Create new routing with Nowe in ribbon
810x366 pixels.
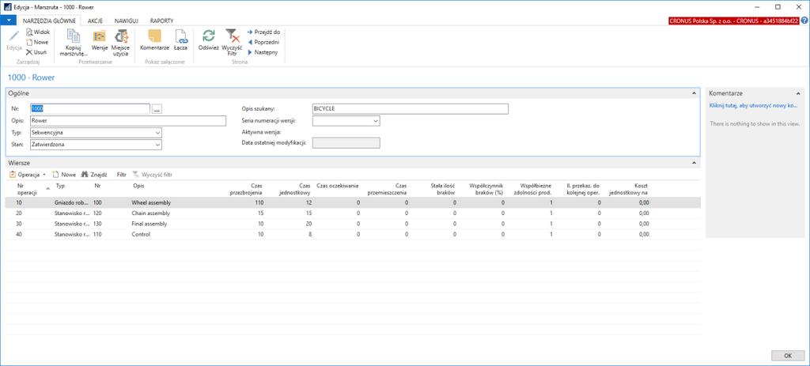click(x=37, y=43)
